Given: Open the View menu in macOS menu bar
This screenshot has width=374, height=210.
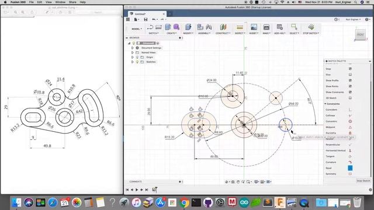Looking at the screenshot, I should click(x=49, y=2).
